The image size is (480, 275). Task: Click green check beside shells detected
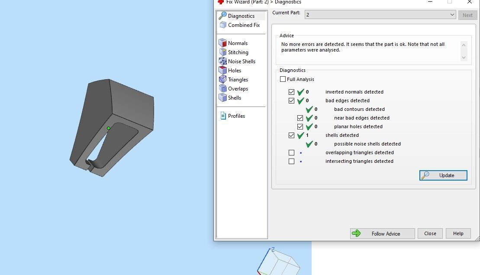click(x=301, y=135)
